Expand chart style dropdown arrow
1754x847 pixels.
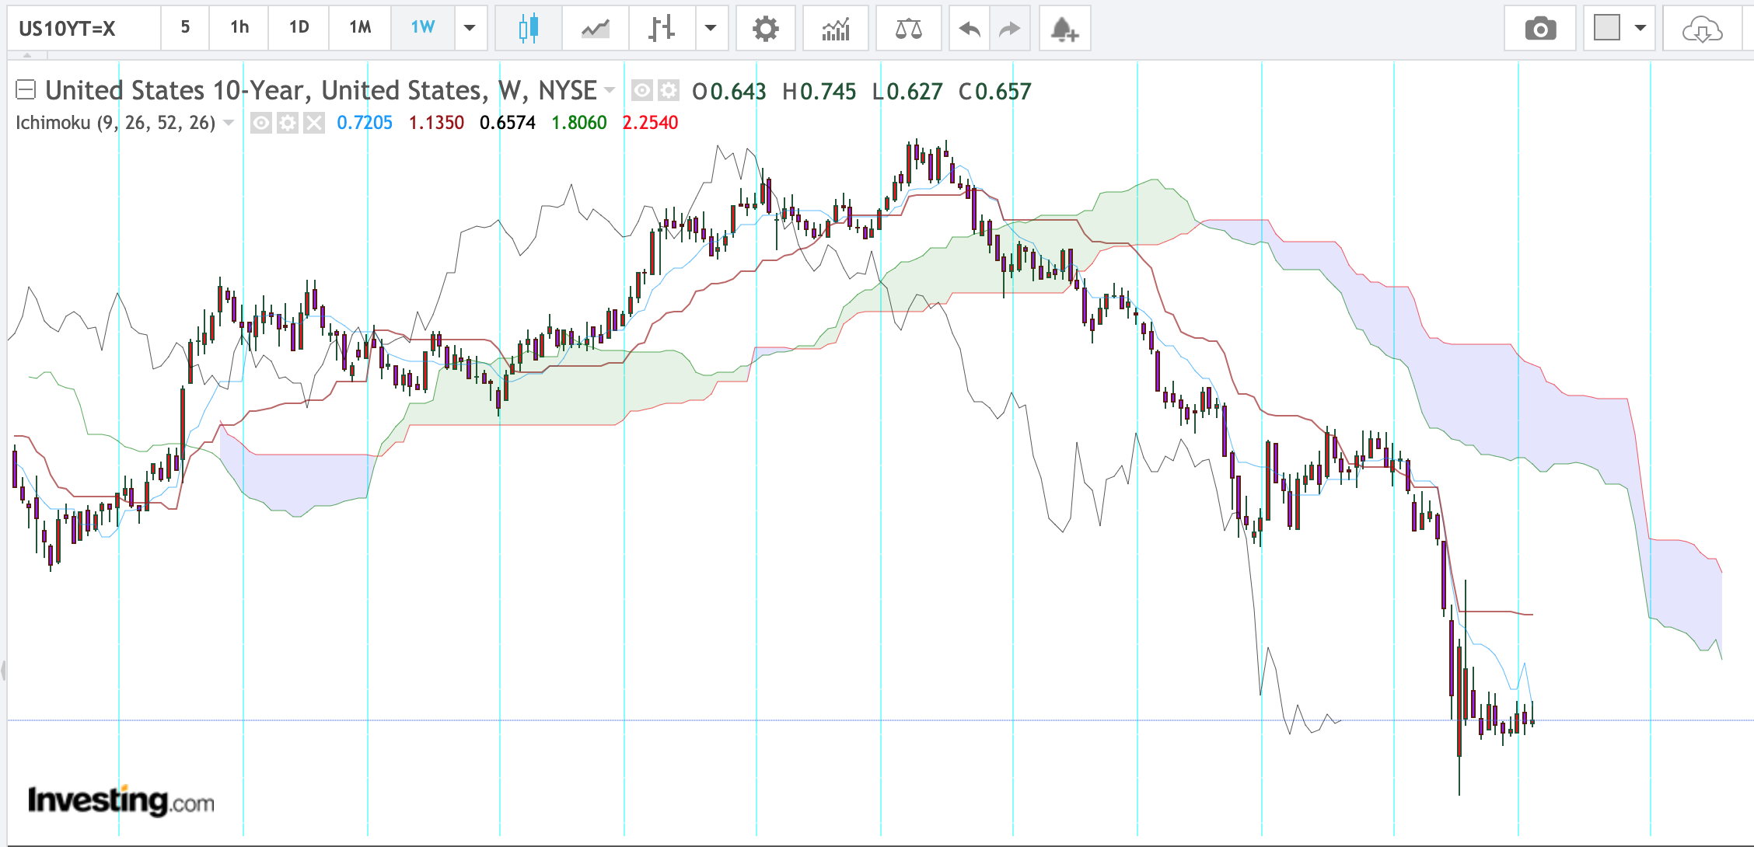click(710, 29)
